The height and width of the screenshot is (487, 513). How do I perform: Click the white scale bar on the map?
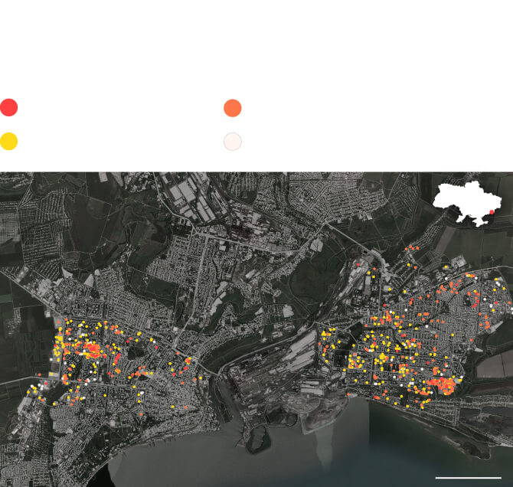468,477
